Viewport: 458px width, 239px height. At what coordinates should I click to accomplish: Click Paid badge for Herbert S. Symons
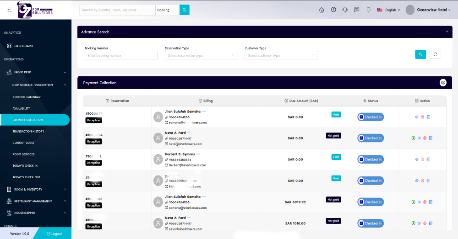(336, 157)
